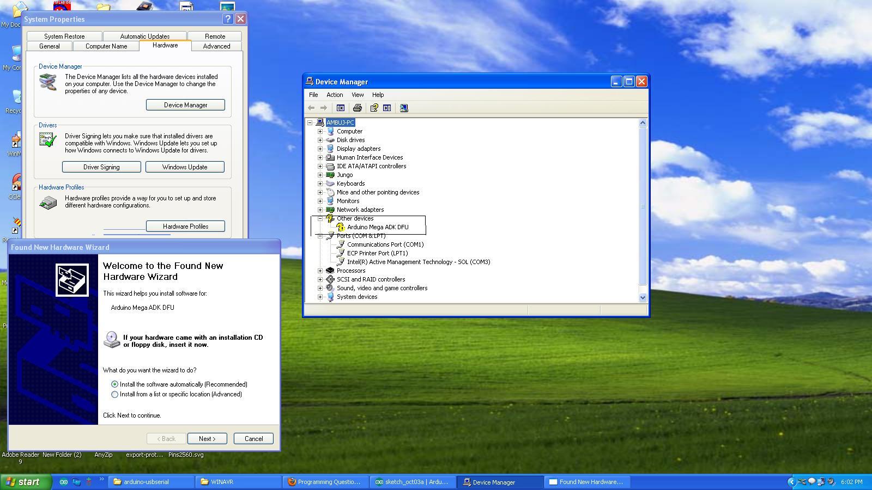The width and height of the screenshot is (872, 490).
Task: Click the Show/Hide Action Pane toolbar icon
Action: (387, 108)
